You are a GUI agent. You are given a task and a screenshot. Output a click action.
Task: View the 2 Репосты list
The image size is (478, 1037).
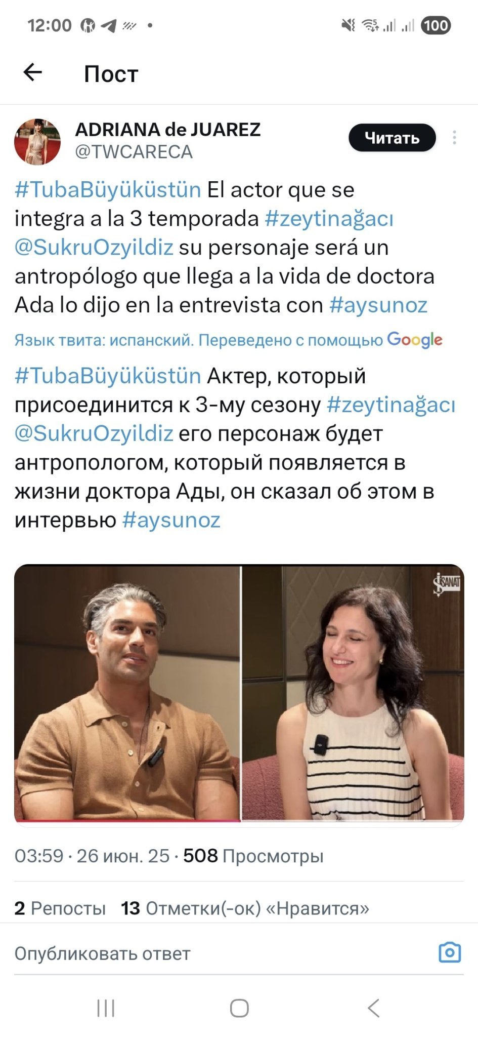pyautogui.click(x=60, y=908)
